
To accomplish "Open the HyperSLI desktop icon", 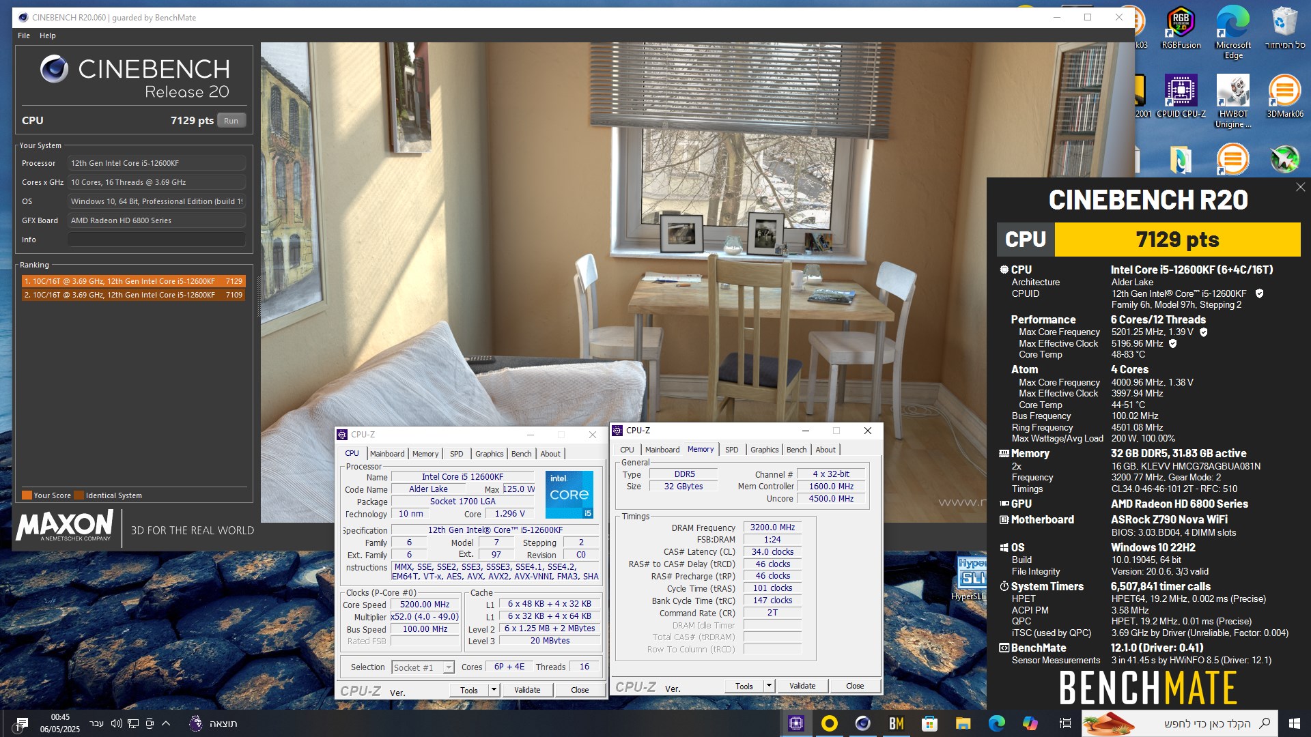I will (970, 579).
